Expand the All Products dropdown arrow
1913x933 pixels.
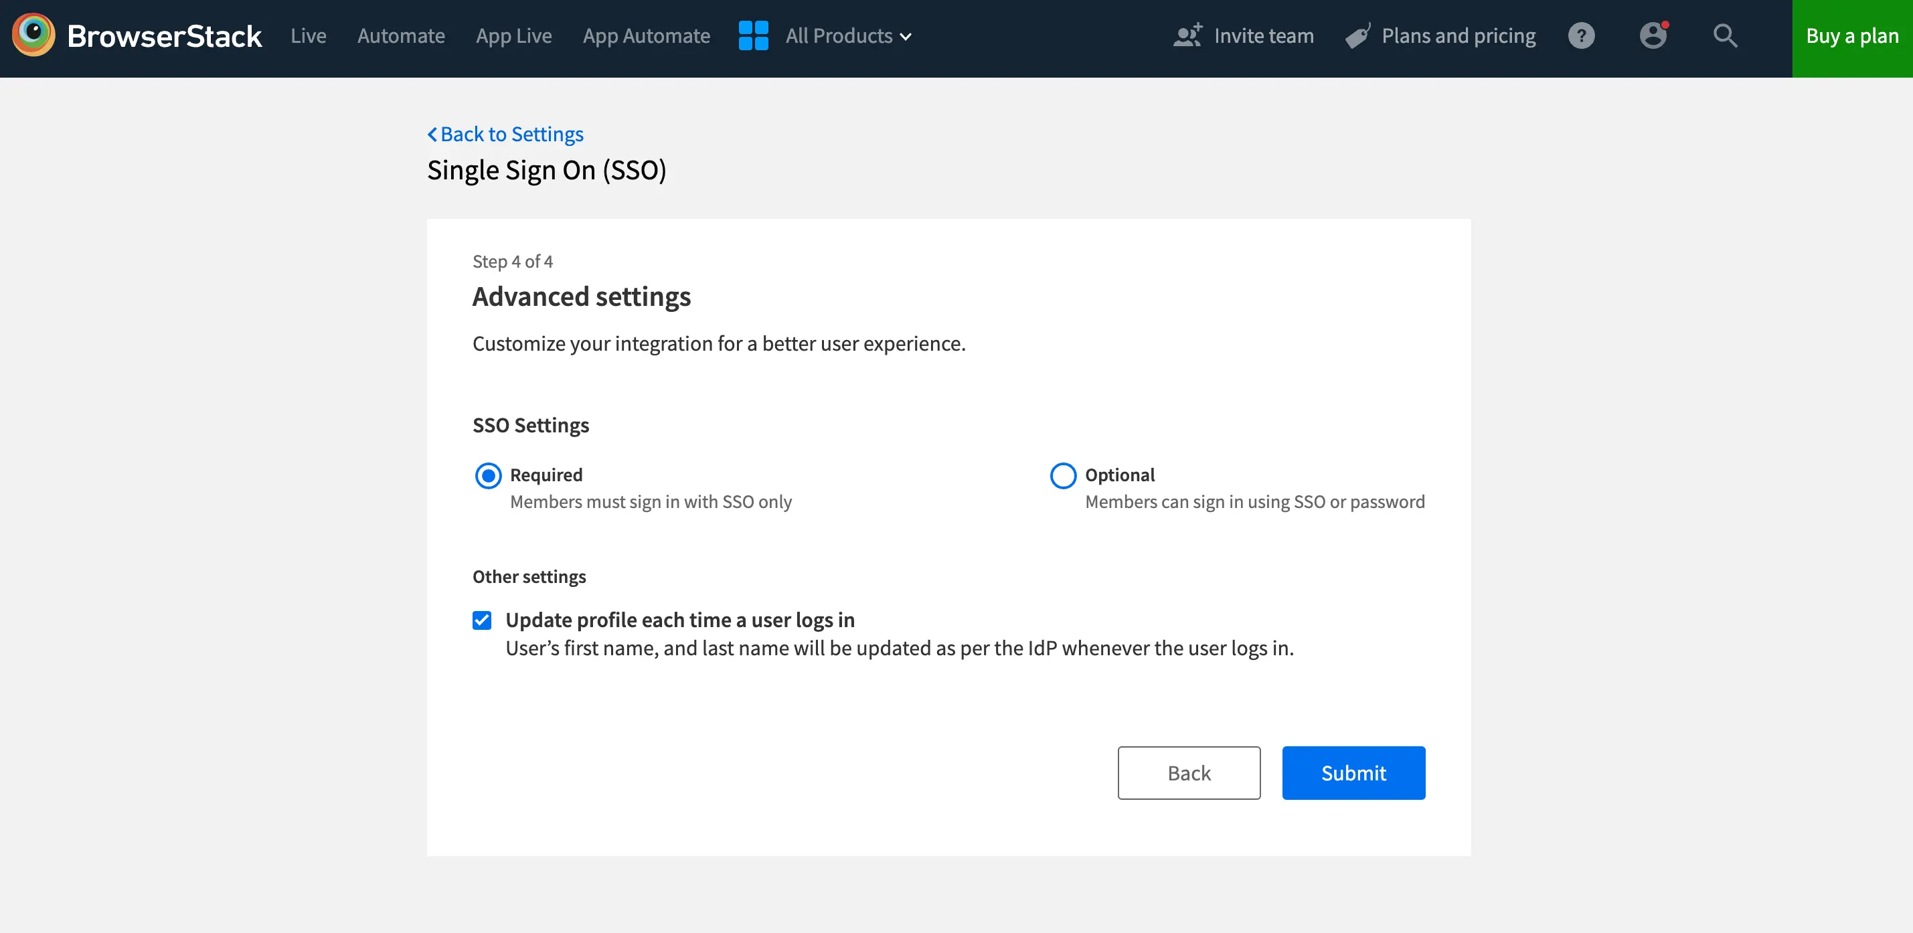(905, 37)
